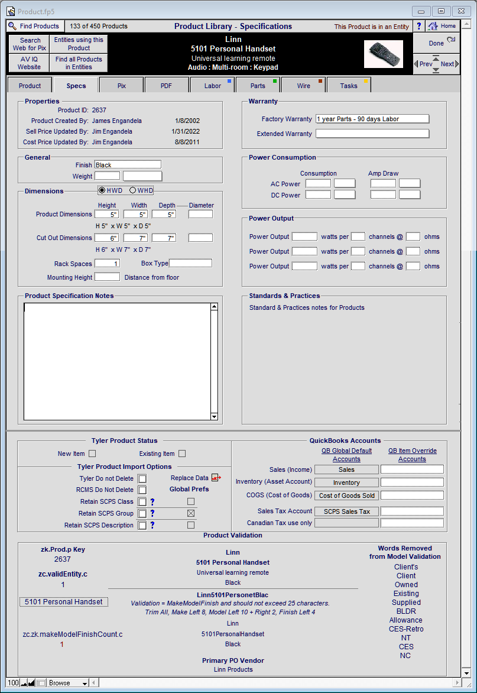Toggle Retain SCPS Group checkbox
This screenshot has height=693, width=477.
tap(142, 514)
